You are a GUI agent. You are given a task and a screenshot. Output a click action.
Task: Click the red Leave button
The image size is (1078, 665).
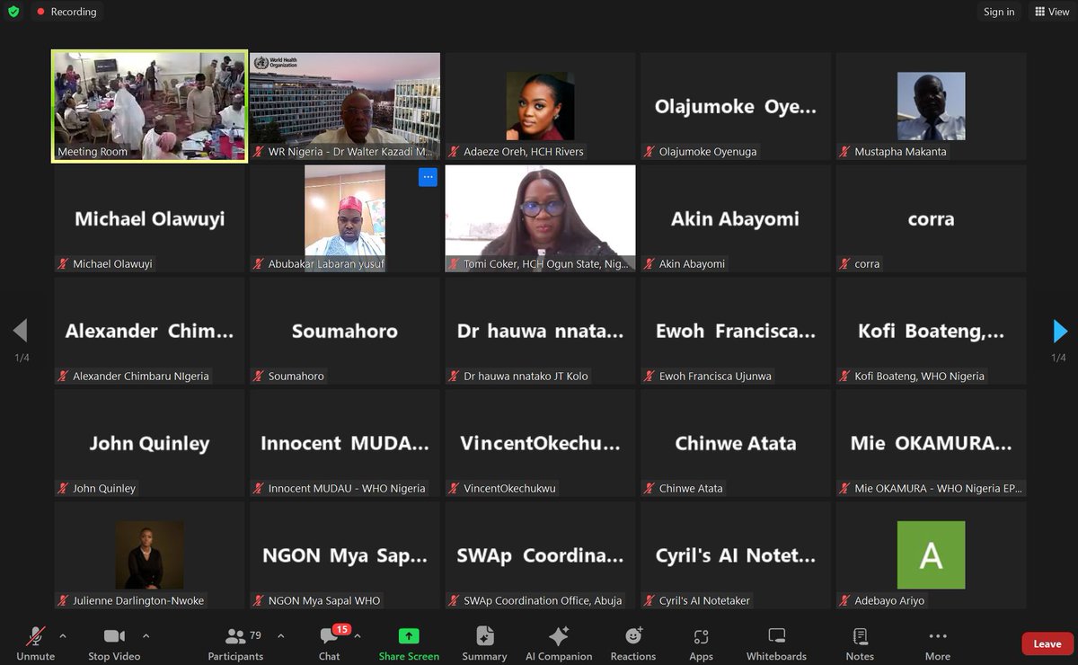pyautogui.click(x=1047, y=643)
